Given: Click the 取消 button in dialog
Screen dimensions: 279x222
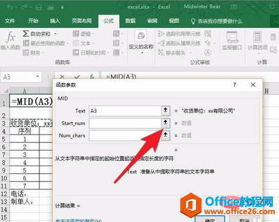Looking at the screenshot, I should pos(244,220).
